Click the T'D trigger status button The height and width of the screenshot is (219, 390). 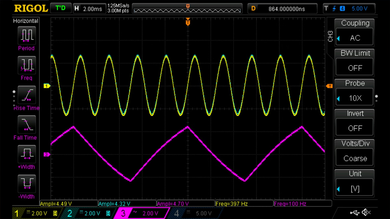click(x=61, y=8)
